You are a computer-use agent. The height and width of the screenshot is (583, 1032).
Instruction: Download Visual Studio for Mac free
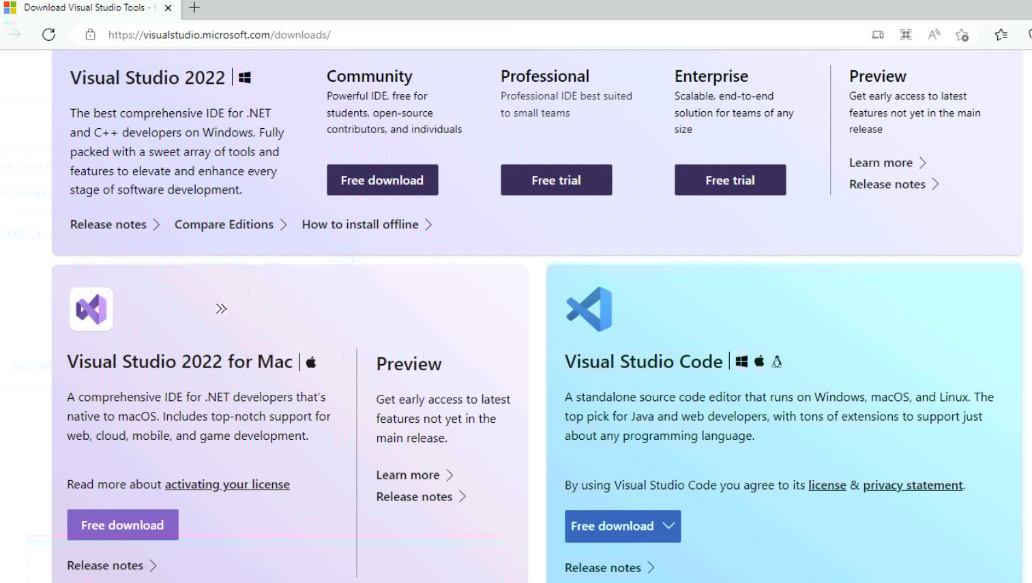(x=123, y=525)
